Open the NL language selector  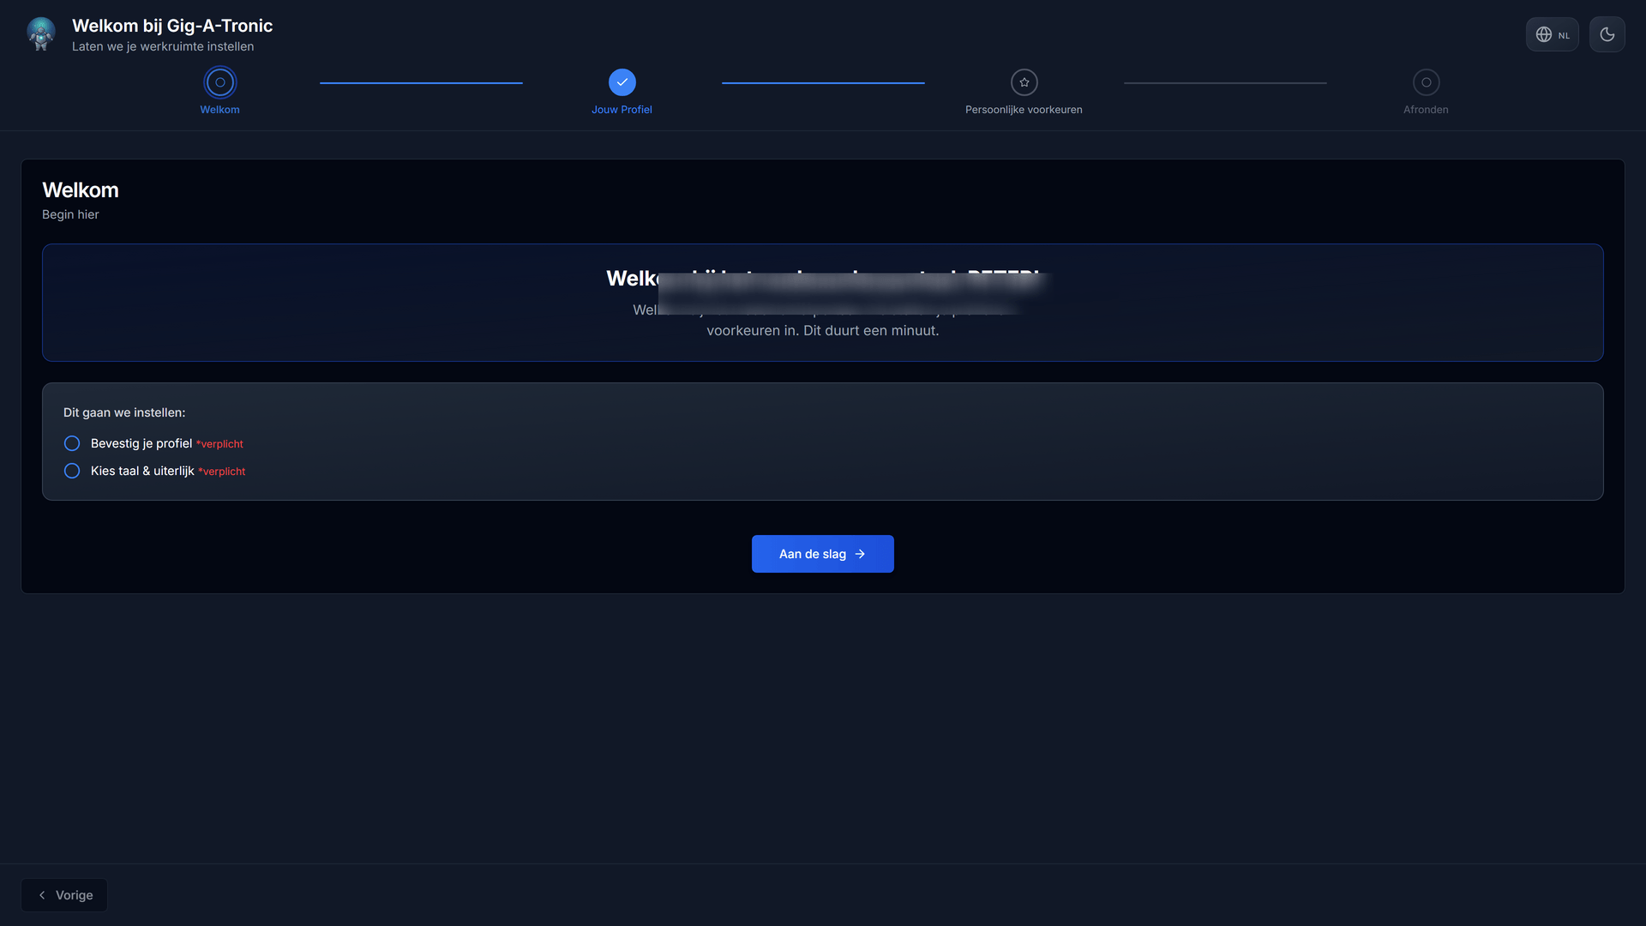1552,34
